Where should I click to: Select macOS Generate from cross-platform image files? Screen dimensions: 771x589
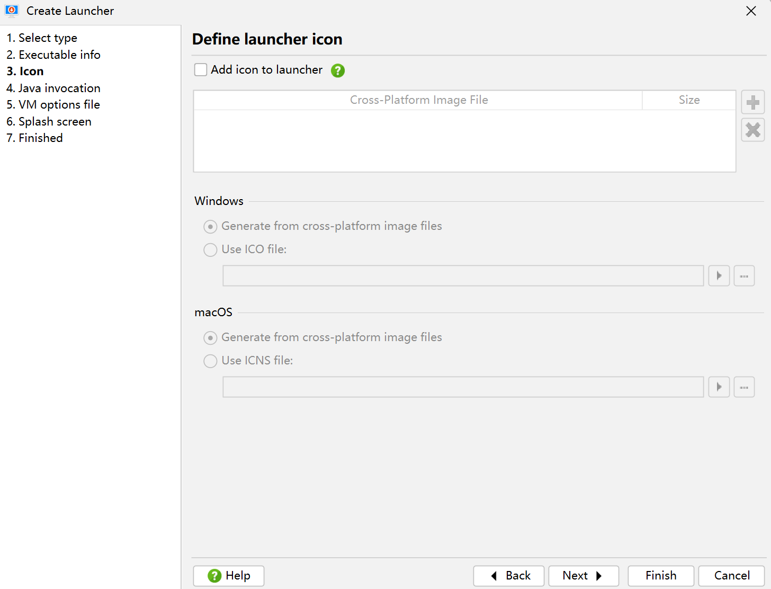pyautogui.click(x=322, y=337)
